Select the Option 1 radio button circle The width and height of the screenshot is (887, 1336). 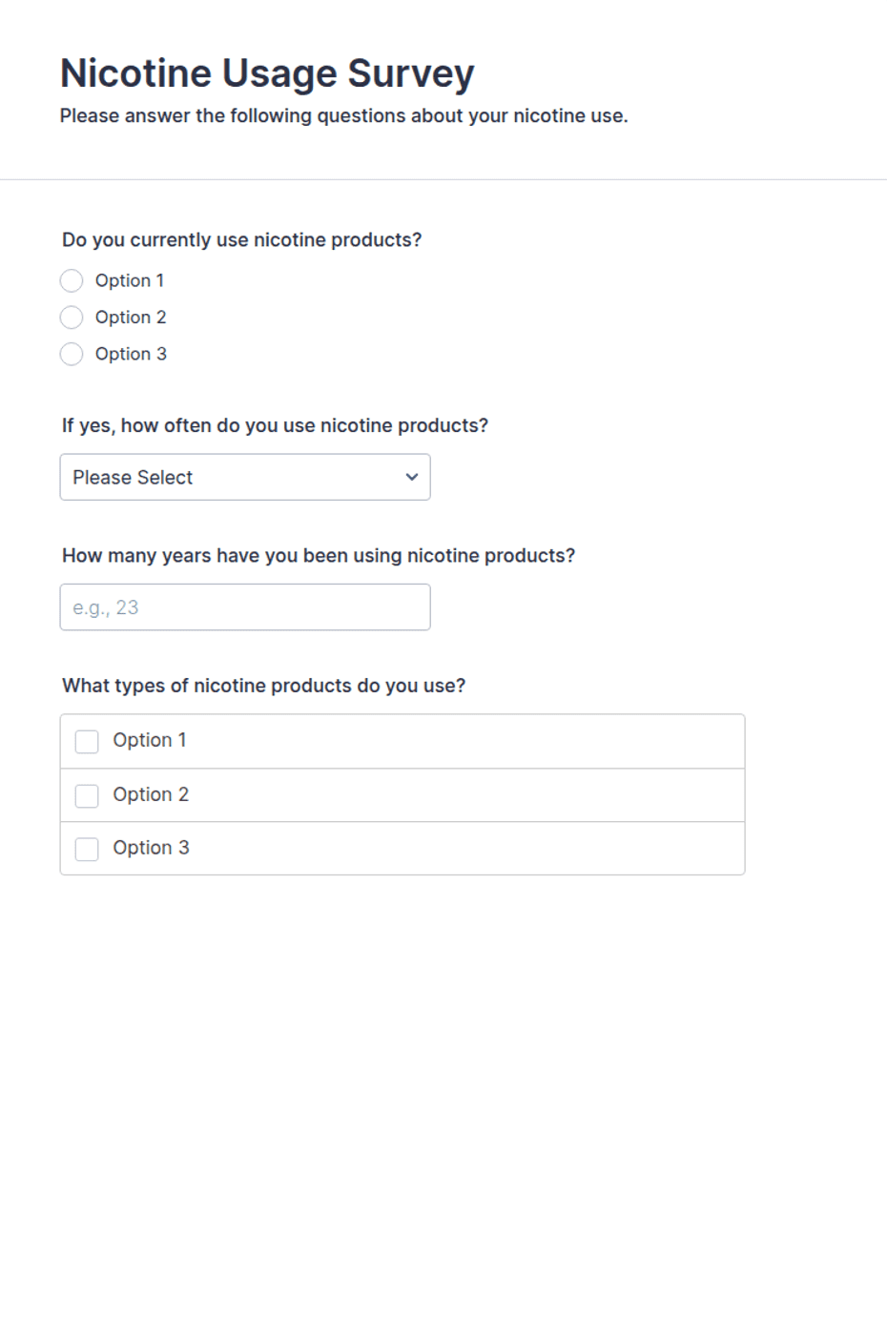pos(72,280)
